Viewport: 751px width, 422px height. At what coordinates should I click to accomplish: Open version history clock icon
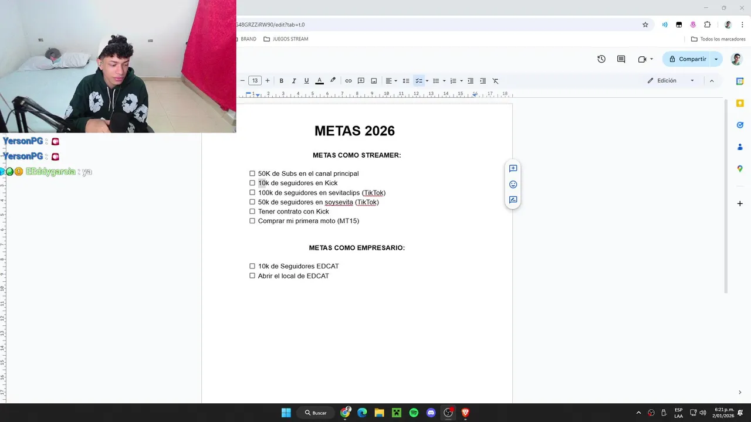[x=601, y=59]
